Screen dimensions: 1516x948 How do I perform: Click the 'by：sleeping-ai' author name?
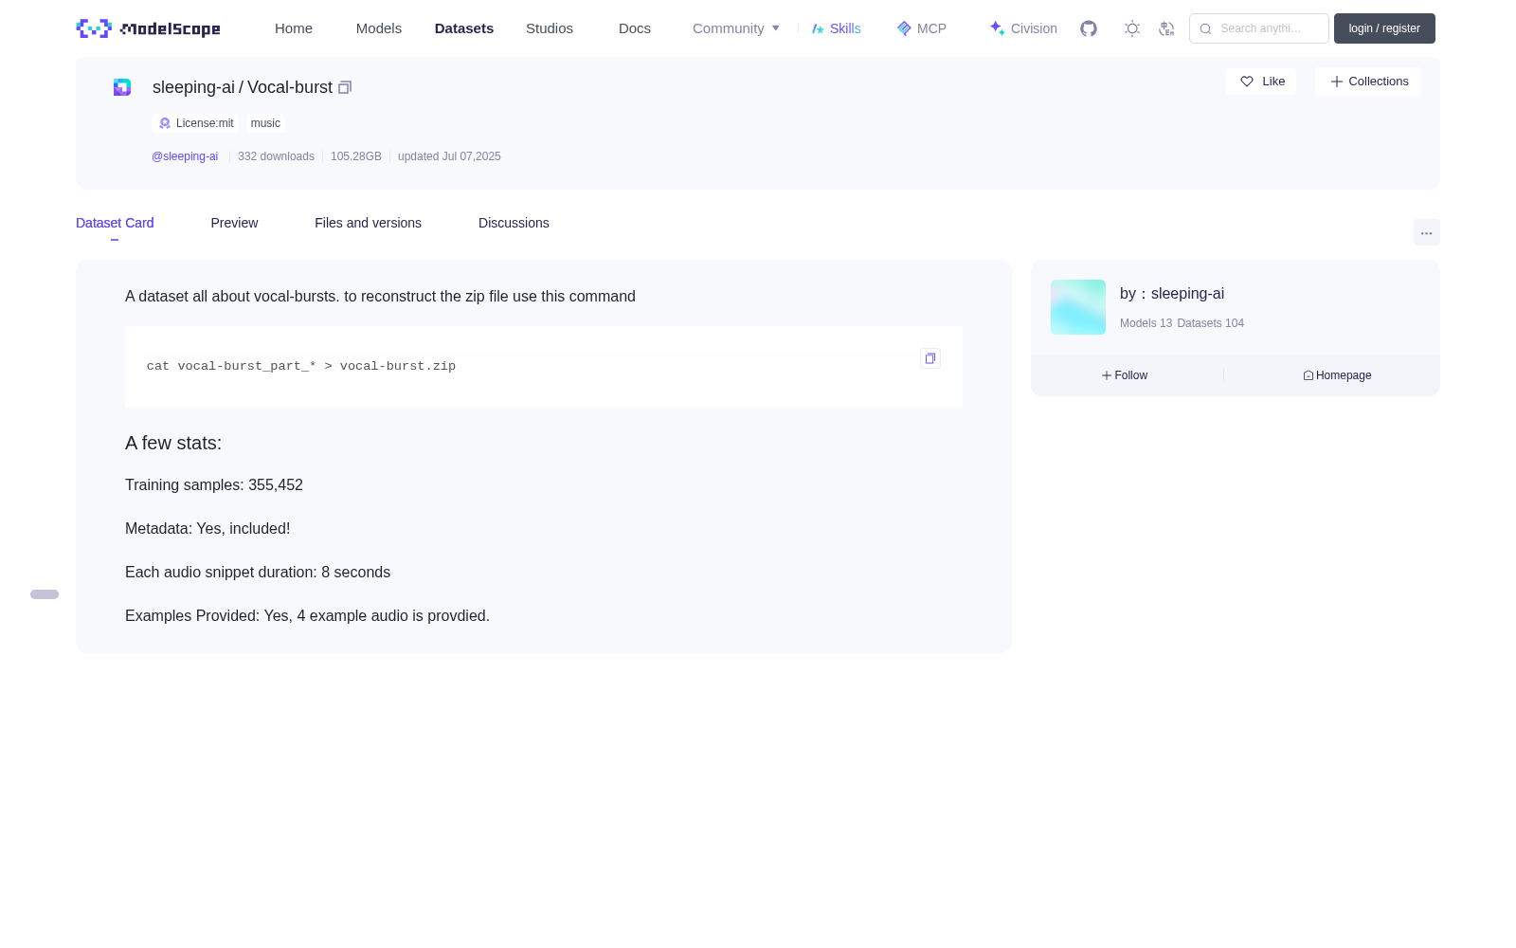pos(1172,294)
